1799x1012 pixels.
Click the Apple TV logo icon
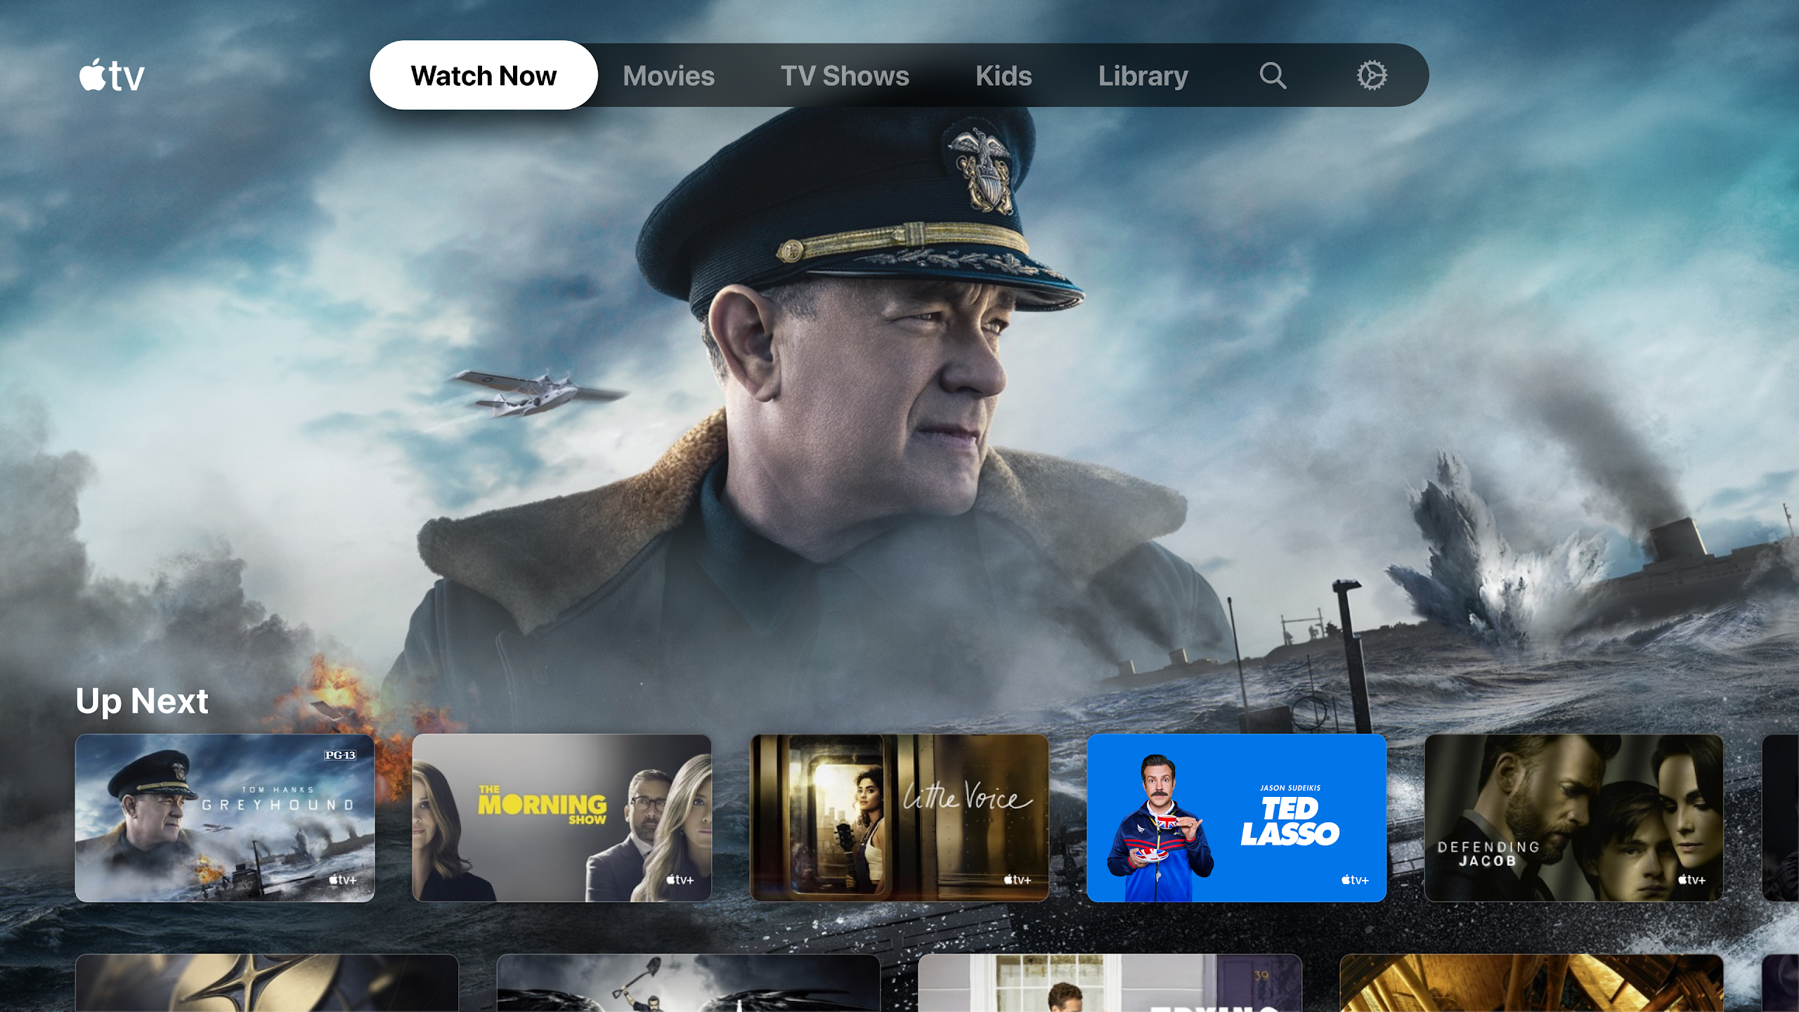pos(111,74)
